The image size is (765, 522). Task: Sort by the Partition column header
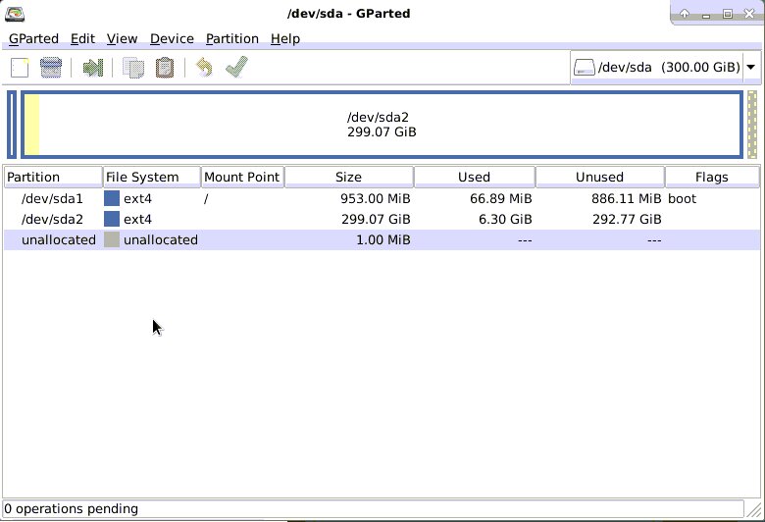coord(53,177)
